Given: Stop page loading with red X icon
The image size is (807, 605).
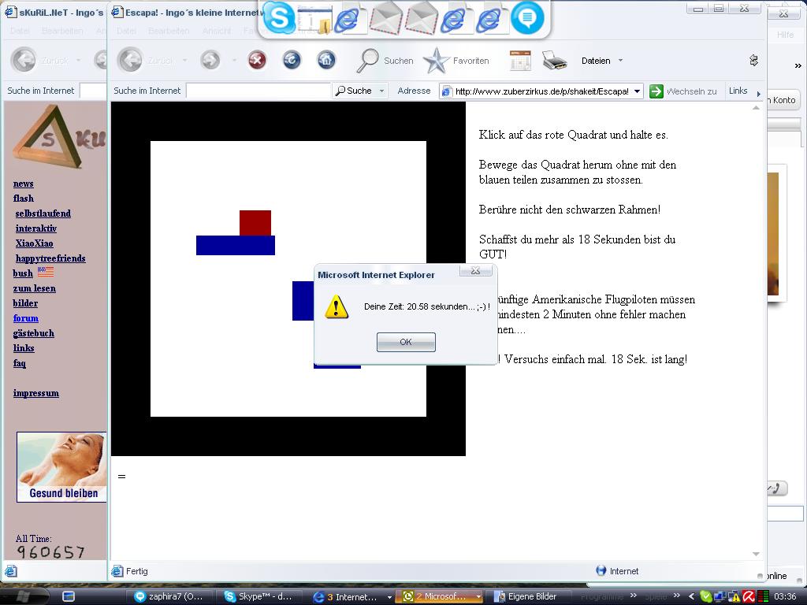Looking at the screenshot, I should [x=257, y=60].
